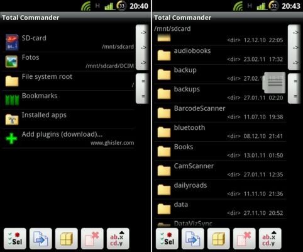Open the Bookmarks entry
303x252 pixels.
click(68, 100)
